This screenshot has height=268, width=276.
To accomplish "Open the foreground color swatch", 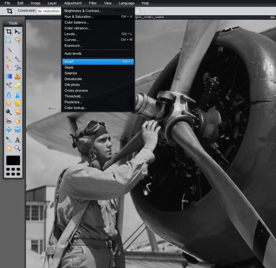I will 13,160.
